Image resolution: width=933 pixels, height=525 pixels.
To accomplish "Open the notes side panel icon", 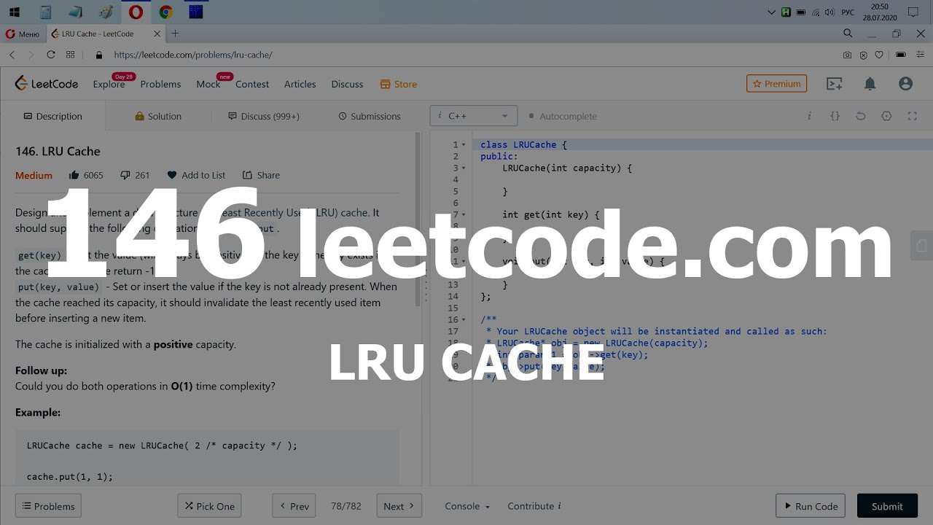I will 921,246.
